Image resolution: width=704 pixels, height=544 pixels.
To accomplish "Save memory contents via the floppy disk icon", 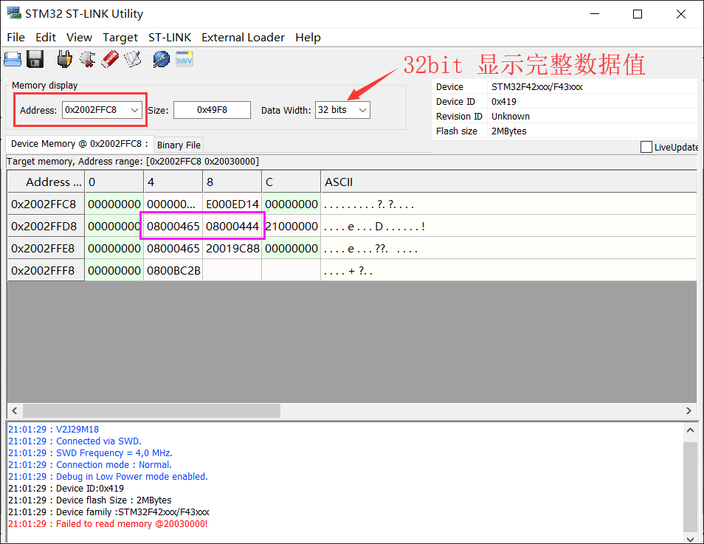I will coord(35,59).
